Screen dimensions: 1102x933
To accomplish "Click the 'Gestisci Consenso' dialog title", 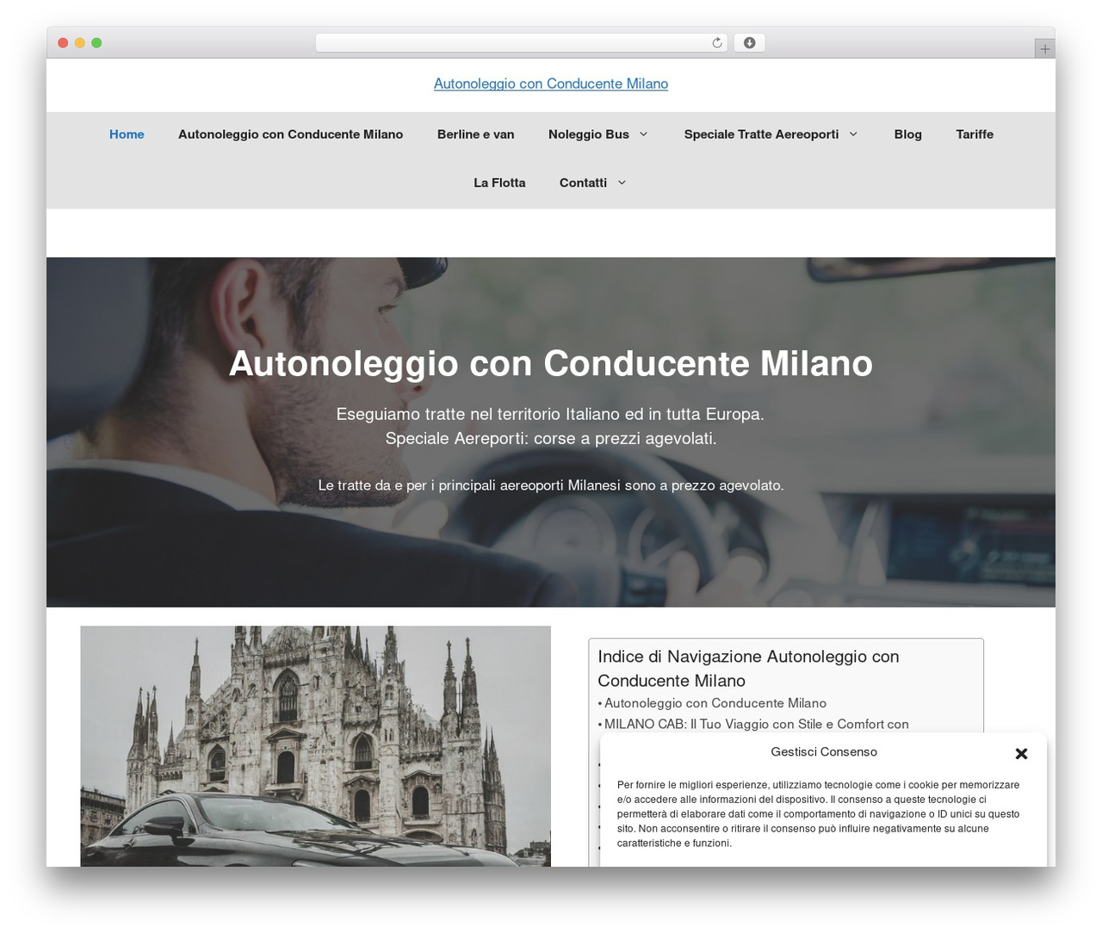I will point(824,751).
